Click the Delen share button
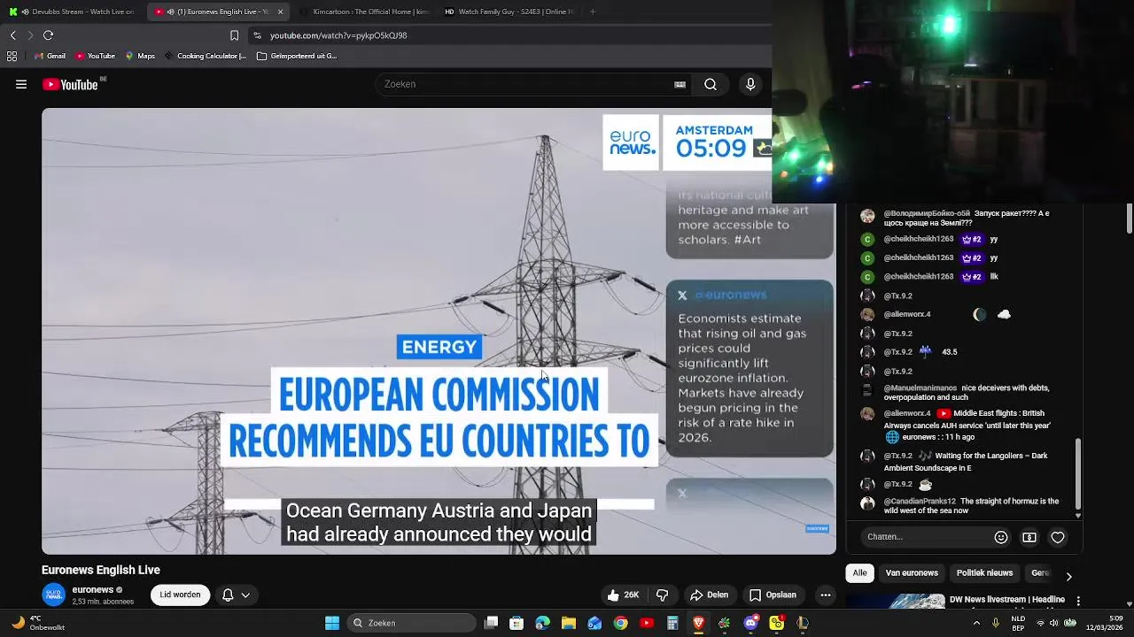This screenshot has height=637, width=1134. pyautogui.click(x=709, y=595)
